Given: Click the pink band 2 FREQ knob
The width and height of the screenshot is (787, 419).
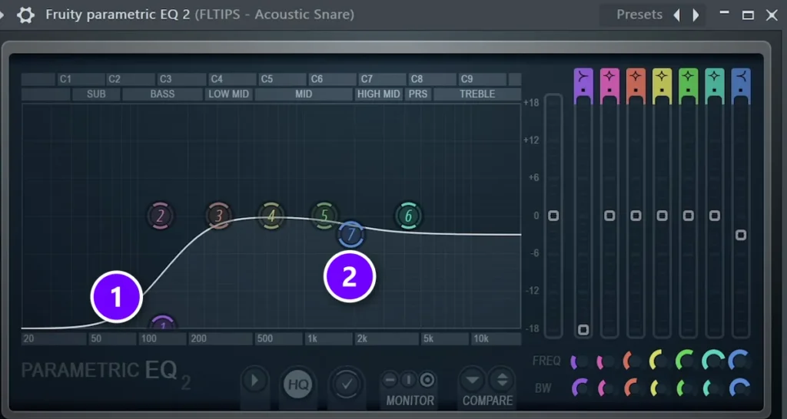Looking at the screenshot, I should pos(607,361).
